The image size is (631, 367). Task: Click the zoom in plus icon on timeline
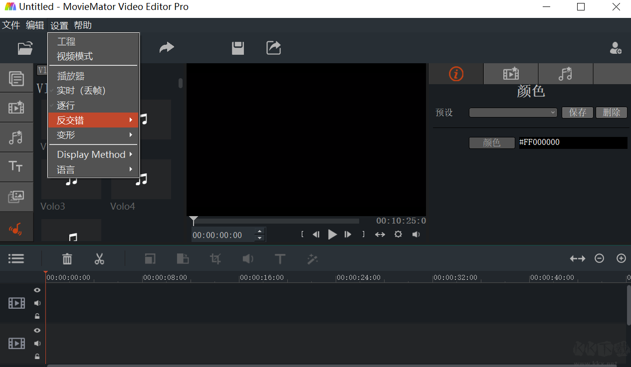pyautogui.click(x=621, y=258)
